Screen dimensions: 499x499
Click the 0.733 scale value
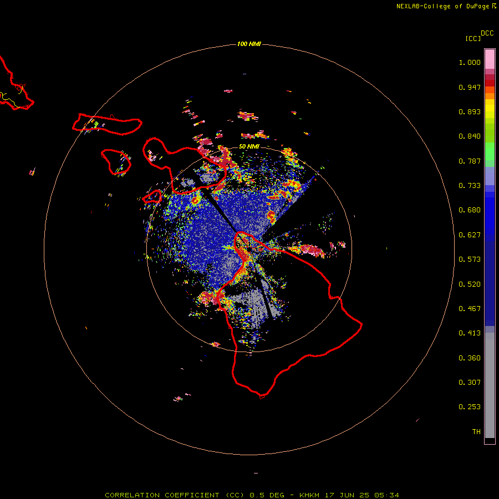click(x=470, y=186)
